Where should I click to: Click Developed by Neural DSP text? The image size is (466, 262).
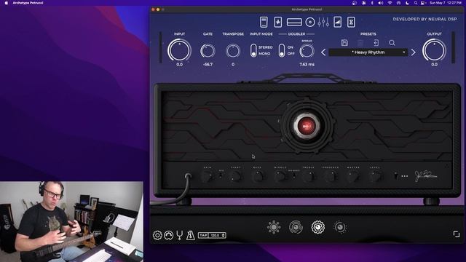424,19
